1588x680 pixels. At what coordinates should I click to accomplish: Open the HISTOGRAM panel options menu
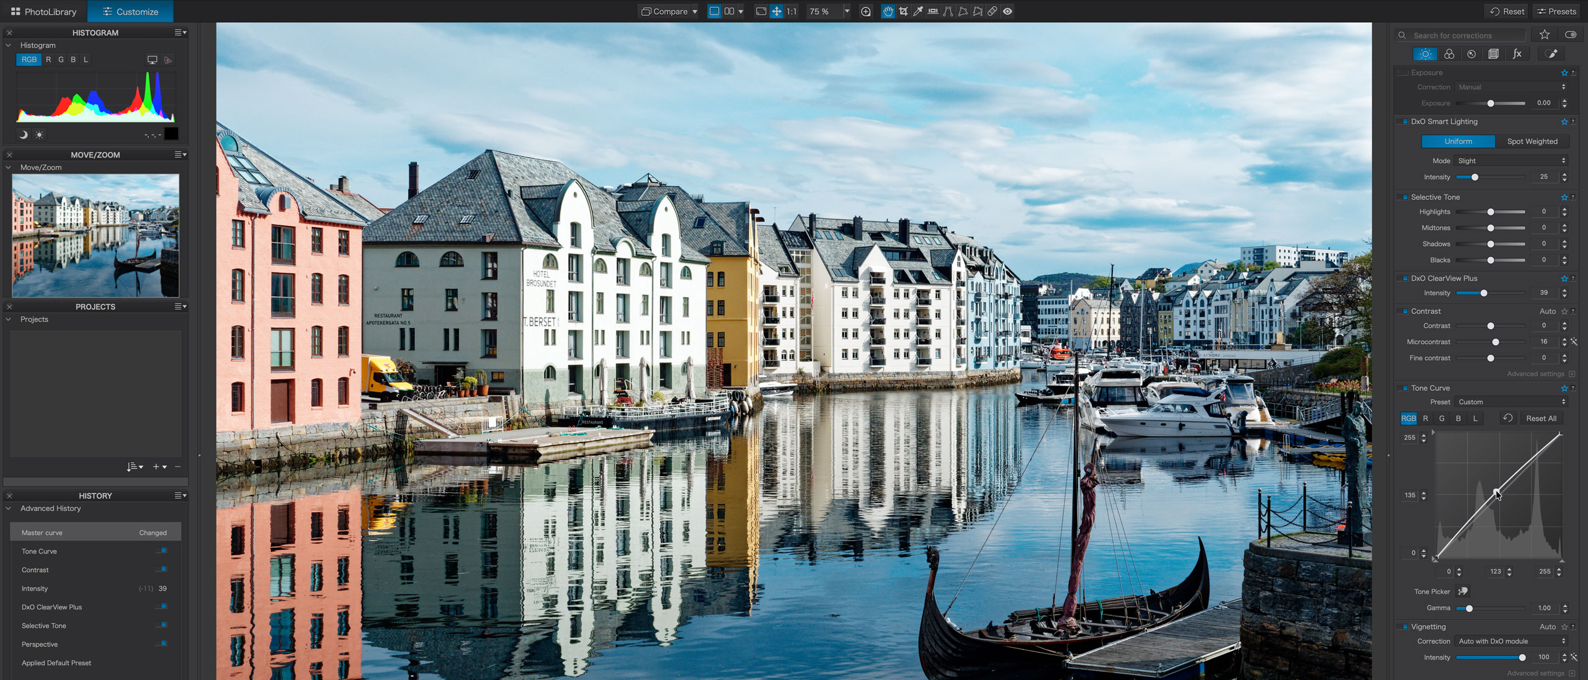(x=180, y=32)
